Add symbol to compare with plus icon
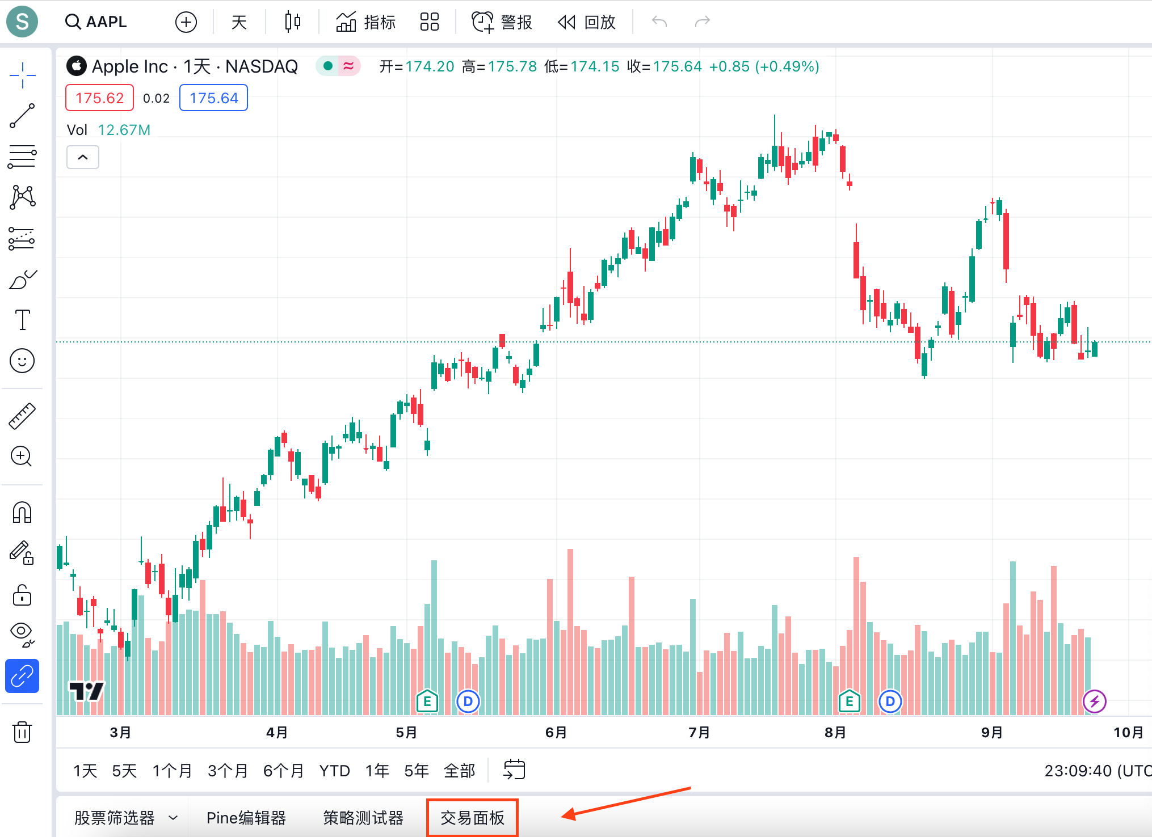 186,22
